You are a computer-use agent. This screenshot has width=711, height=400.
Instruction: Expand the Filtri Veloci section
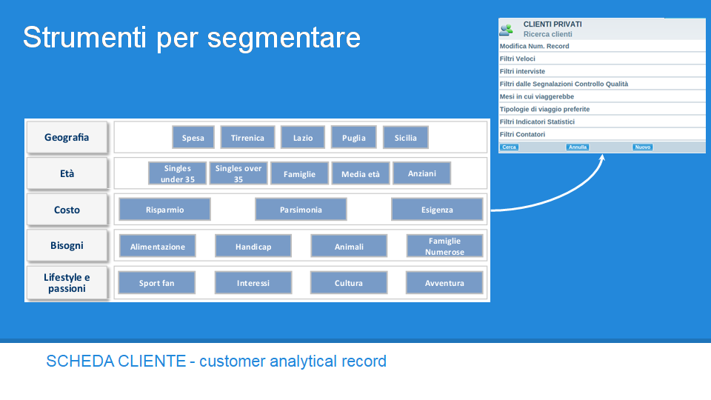click(x=601, y=59)
